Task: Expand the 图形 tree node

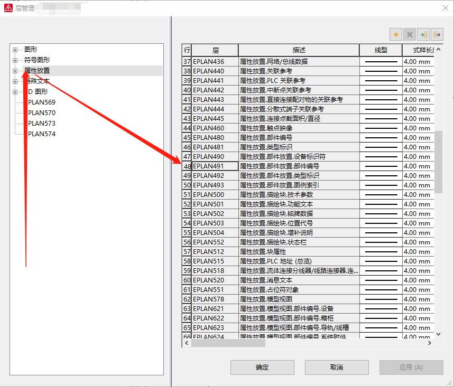Action: tap(15, 50)
